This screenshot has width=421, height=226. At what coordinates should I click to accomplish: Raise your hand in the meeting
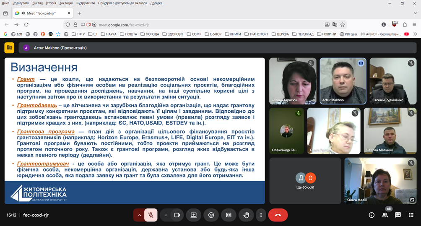[x=247, y=215]
